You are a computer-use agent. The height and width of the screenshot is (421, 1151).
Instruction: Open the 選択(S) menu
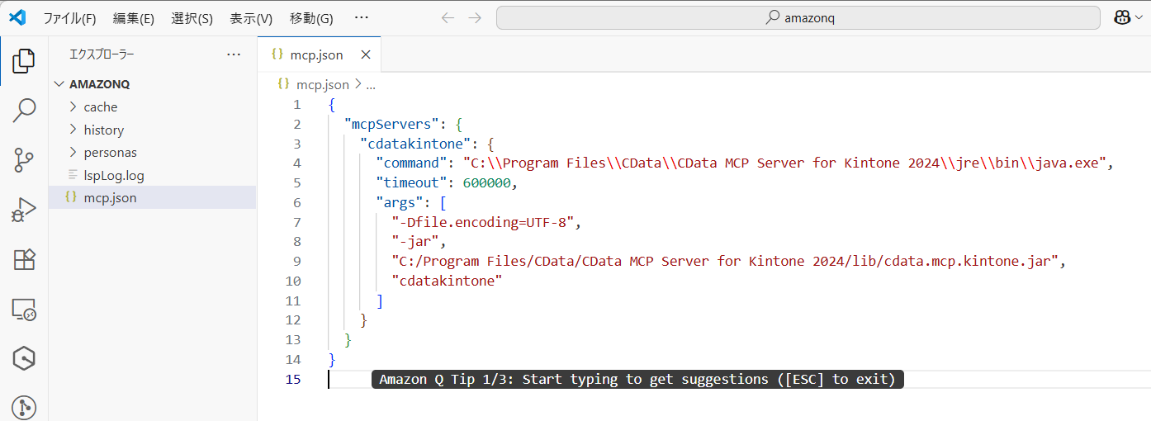click(192, 18)
